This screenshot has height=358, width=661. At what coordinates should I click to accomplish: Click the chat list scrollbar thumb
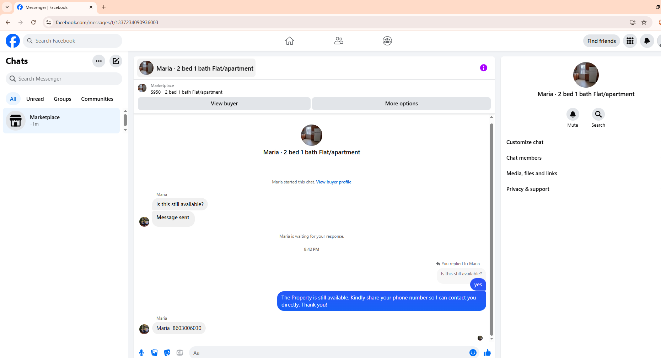(125, 120)
